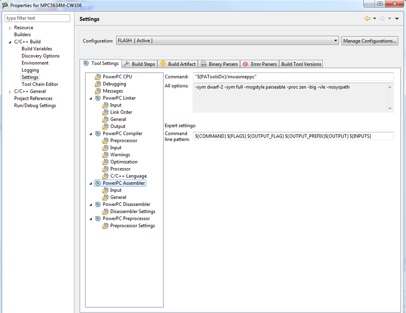Collapse the PowerPC Preprocessor node
This screenshot has height=313, width=406.
pyautogui.click(x=91, y=219)
